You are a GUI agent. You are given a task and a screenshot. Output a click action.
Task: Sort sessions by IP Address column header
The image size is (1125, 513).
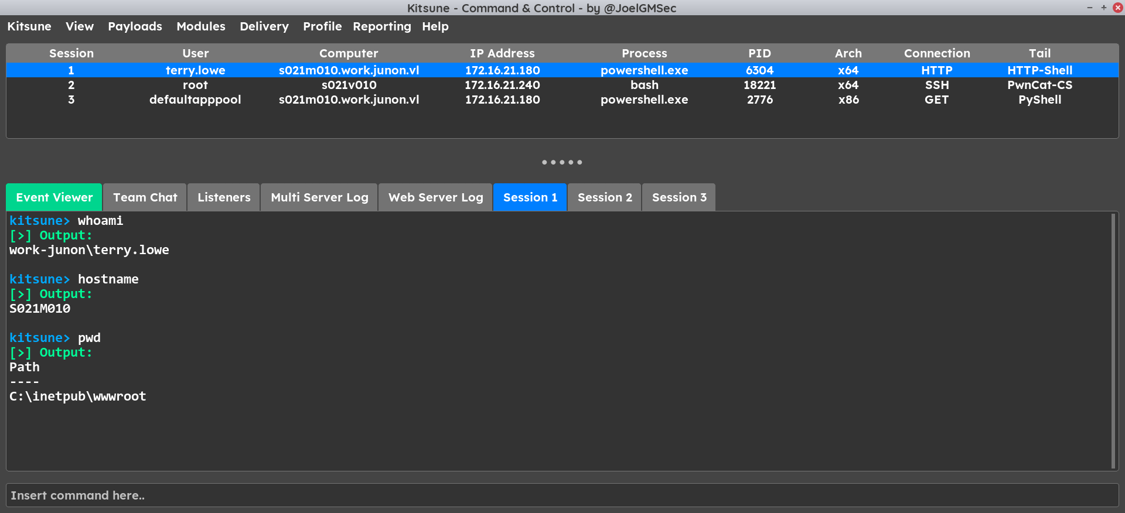click(502, 53)
